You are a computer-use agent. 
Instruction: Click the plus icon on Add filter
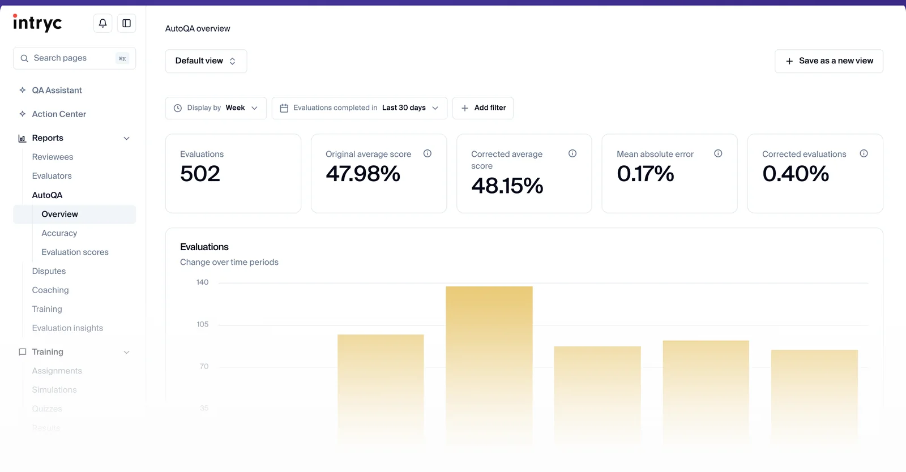tap(465, 108)
